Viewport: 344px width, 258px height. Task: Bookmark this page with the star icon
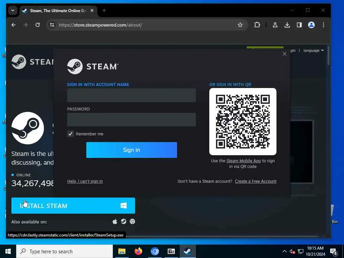tap(240, 25)
